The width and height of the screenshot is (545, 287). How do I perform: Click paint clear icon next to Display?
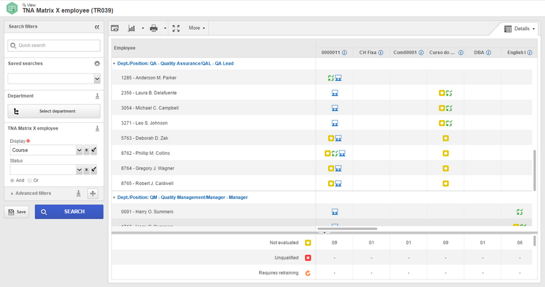(x=94, y=150)
